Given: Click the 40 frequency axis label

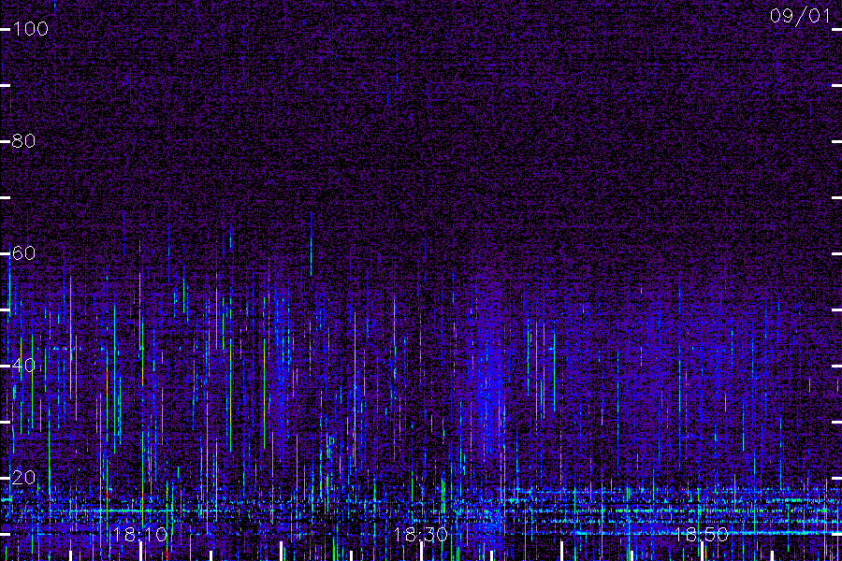Looking at the screenshot, I should pos(23,365).
